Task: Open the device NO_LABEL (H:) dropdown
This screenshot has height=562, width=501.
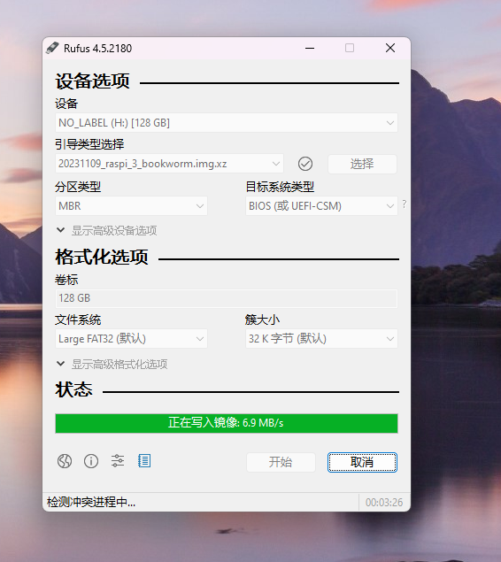Action: 227,123
